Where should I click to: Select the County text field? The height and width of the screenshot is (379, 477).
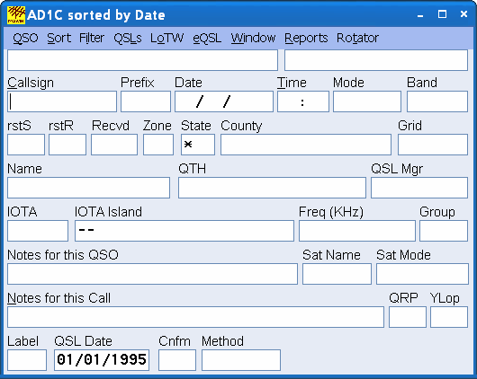pyautogui.click(x=306, y=145)
